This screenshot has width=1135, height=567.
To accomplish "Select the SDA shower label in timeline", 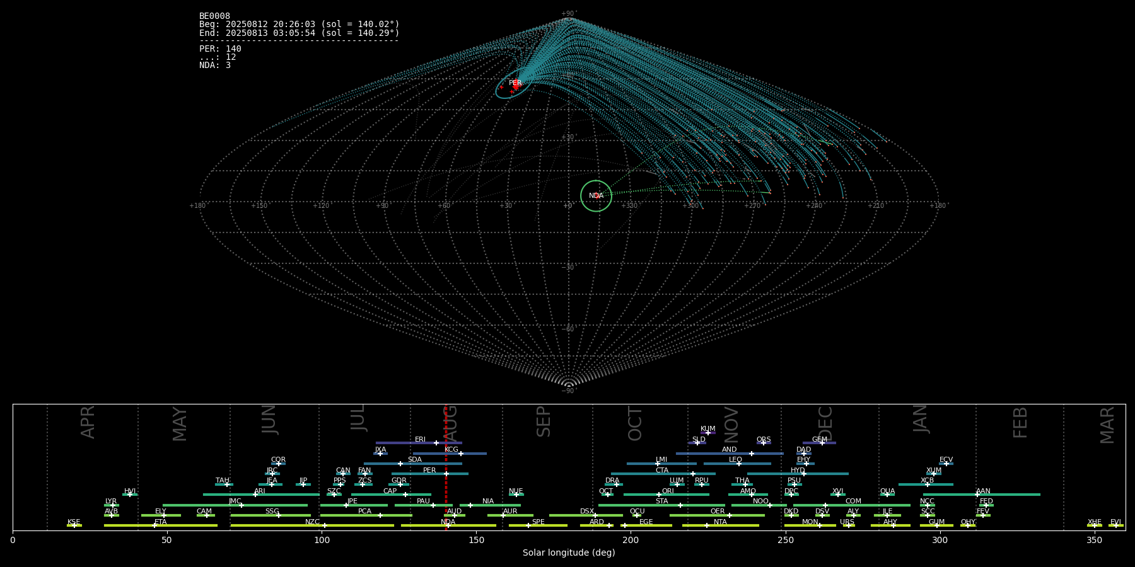I will (x=414, y=460).
